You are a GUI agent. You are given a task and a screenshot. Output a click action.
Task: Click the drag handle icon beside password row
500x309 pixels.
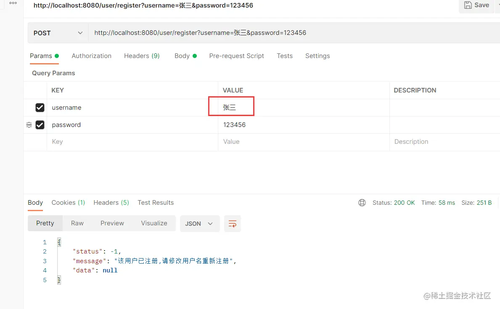click(x=29, y=125)
